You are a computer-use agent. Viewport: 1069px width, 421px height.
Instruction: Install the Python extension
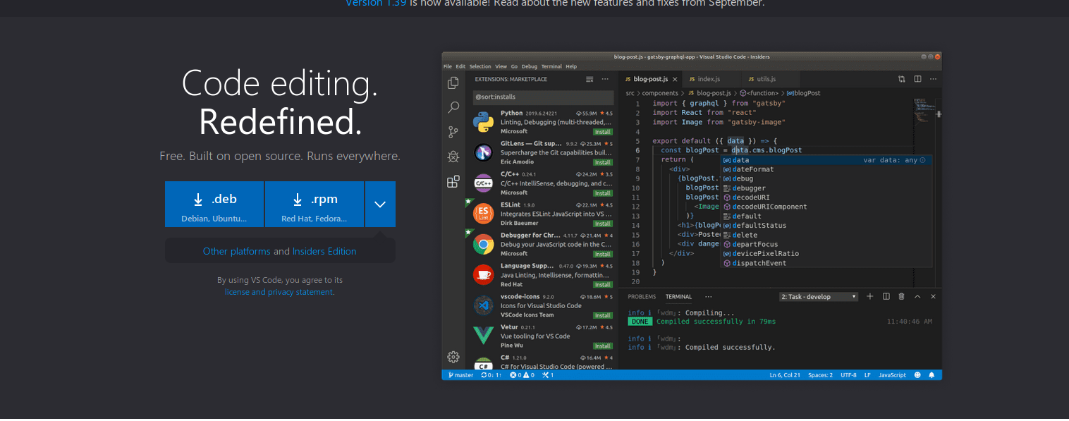pyautogui.click(x=603, y=132)
